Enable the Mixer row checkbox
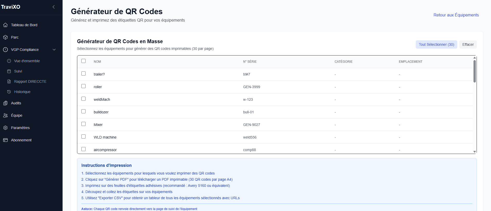Viewport: 491px width, 211px height. [x=83, y=124]
